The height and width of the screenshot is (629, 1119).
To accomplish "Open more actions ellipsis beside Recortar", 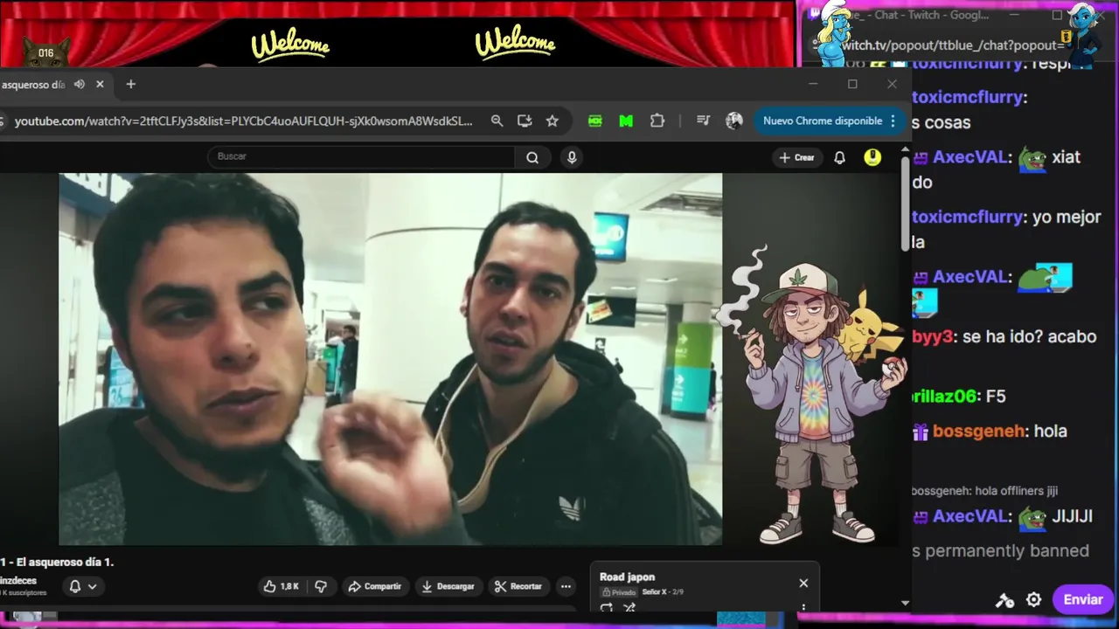I will pyautogui.click(x=566, y=586).
